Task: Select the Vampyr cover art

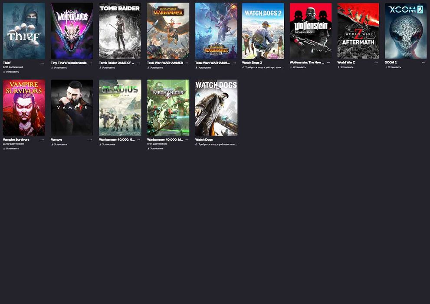Action: [x=72, y=108]
